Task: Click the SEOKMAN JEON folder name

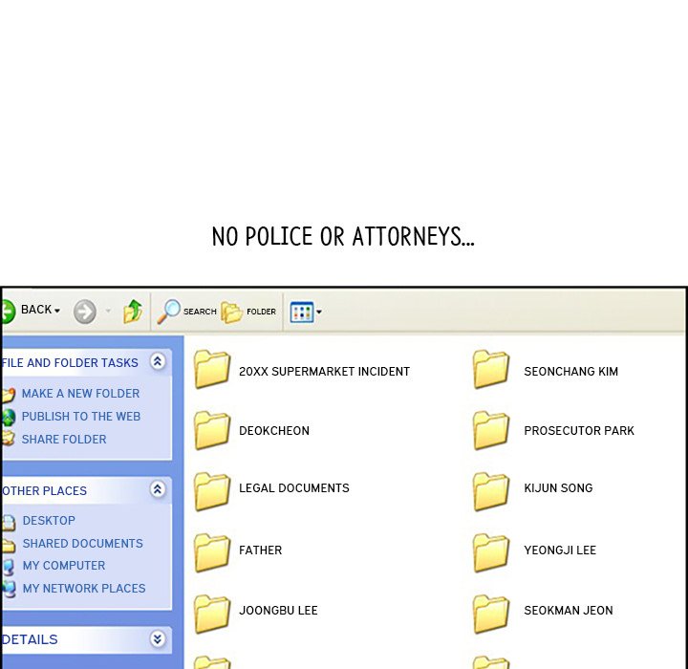Action: (569, 610)
